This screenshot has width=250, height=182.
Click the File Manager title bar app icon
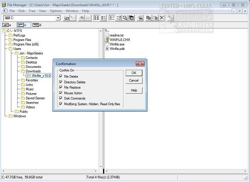coord(4,5)
